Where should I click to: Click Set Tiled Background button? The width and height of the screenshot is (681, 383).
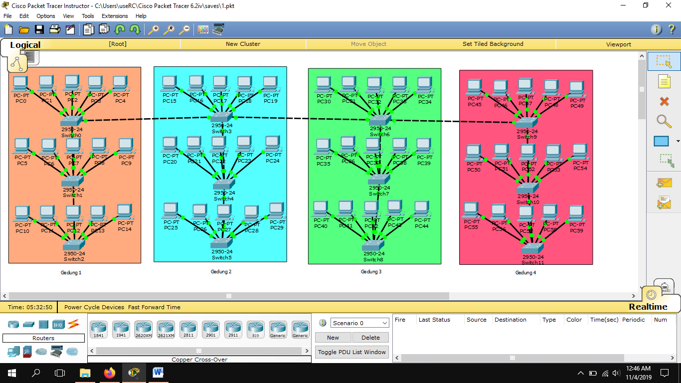tap(493, 44)
